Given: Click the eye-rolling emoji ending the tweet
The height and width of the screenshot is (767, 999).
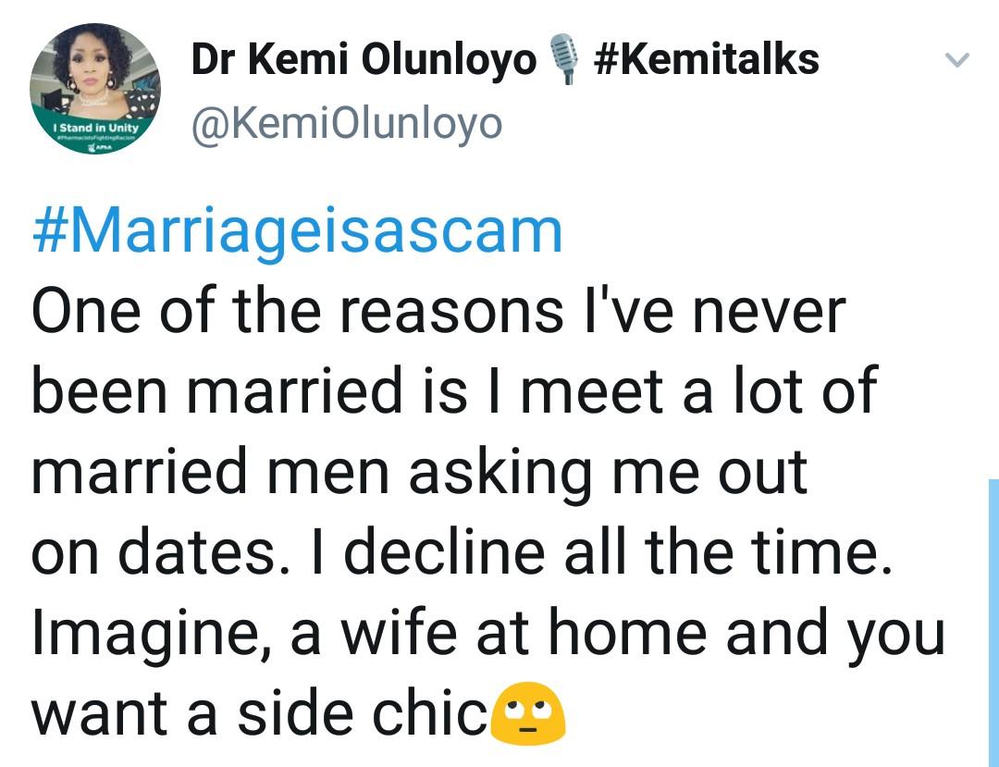Looking at the screenshot, I should point(528,713).
